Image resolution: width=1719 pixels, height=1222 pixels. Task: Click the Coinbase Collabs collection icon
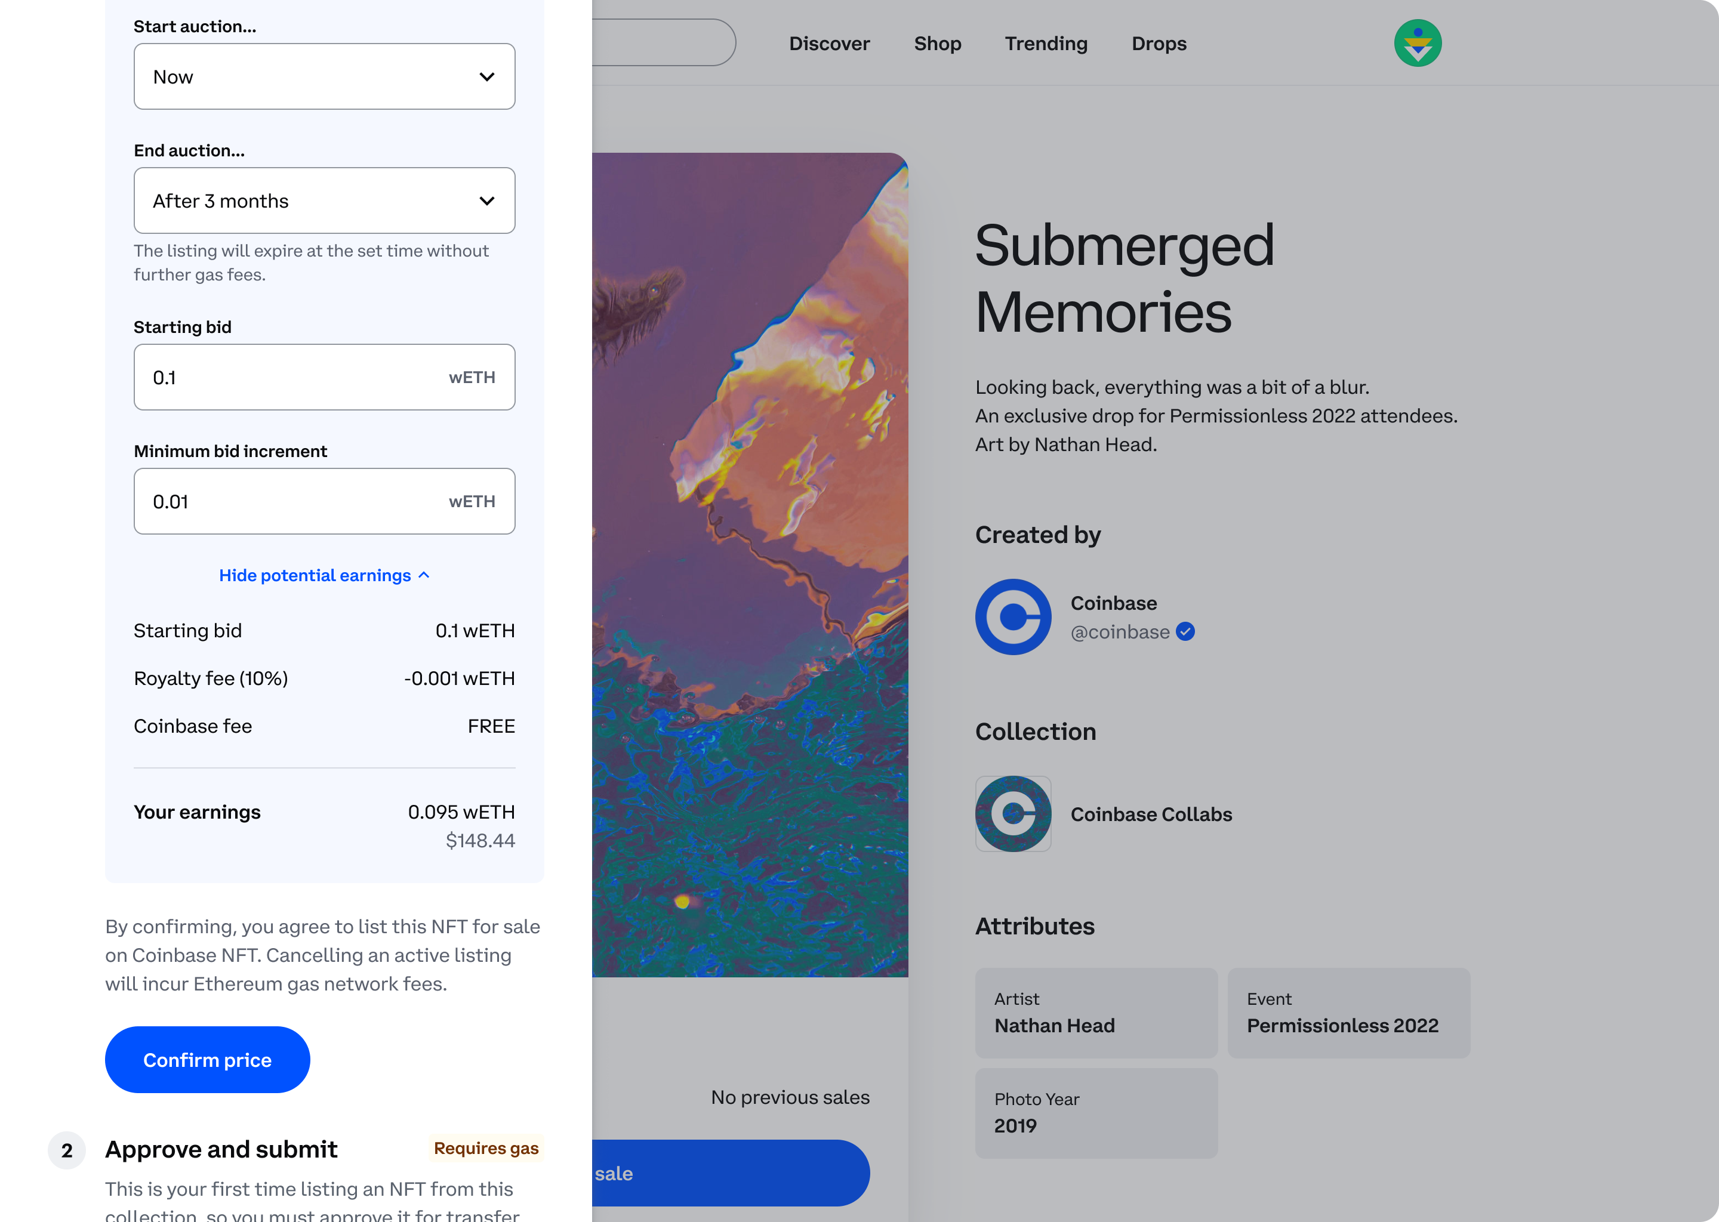(x=1013, y=813)
